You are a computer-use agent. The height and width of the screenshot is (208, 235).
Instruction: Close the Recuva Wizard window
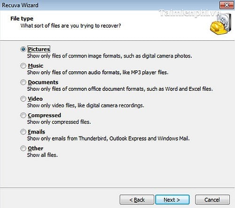click(227, 5)
